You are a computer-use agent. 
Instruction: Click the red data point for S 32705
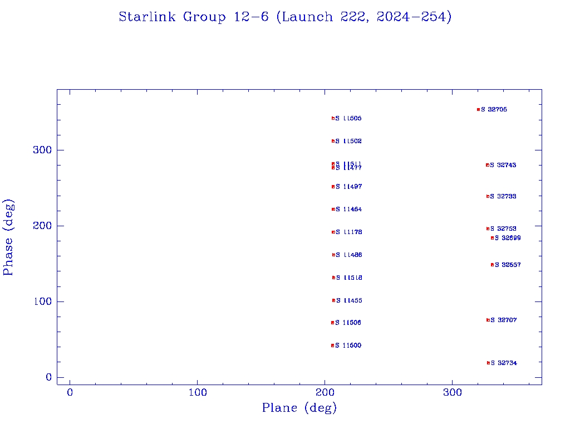(x=478, y=109)
